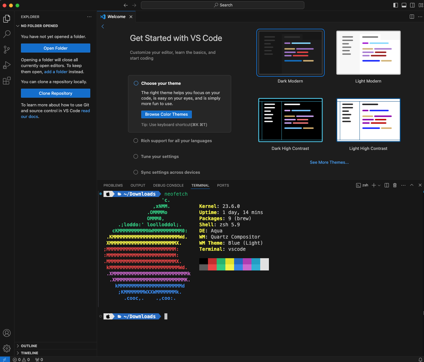
Task: Open the Run and Debug view
Action: 7,65
